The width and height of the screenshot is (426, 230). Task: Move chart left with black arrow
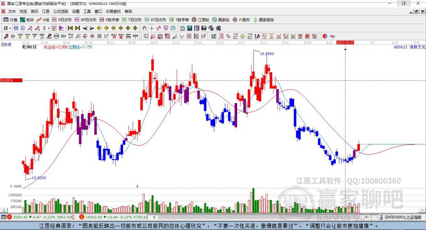(85, 28)
